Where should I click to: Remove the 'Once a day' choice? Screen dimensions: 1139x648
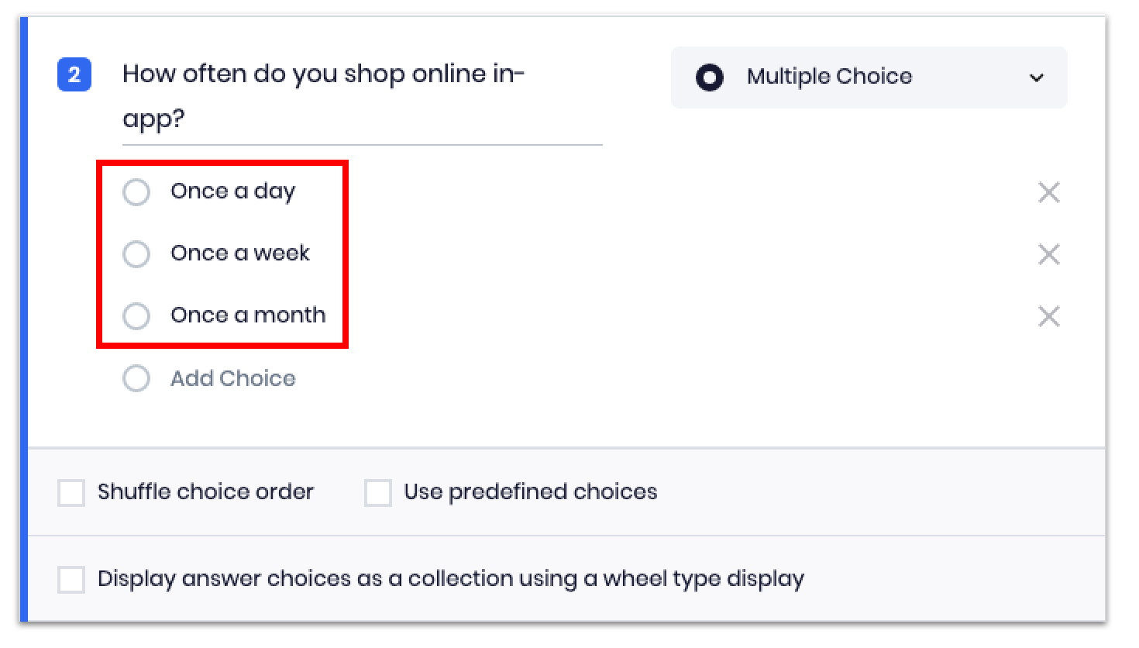[1048, 192]
